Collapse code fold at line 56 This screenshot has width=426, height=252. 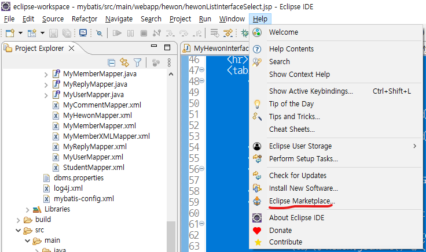coord(202,169)
